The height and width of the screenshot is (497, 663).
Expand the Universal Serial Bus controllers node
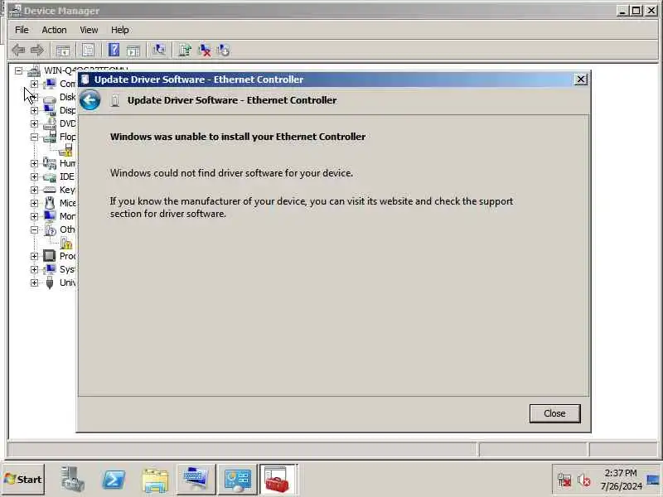pyautogui.click(x=34, y=282)
